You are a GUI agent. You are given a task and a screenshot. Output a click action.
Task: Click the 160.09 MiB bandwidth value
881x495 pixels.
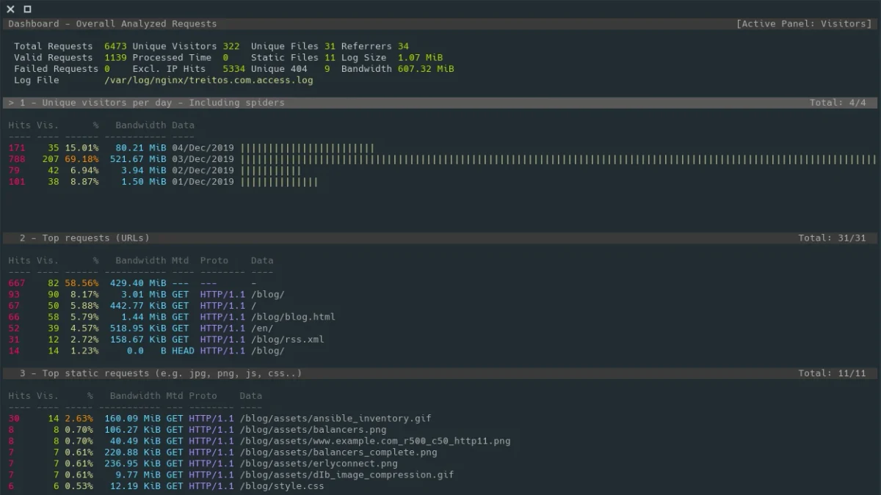point(132,419)
